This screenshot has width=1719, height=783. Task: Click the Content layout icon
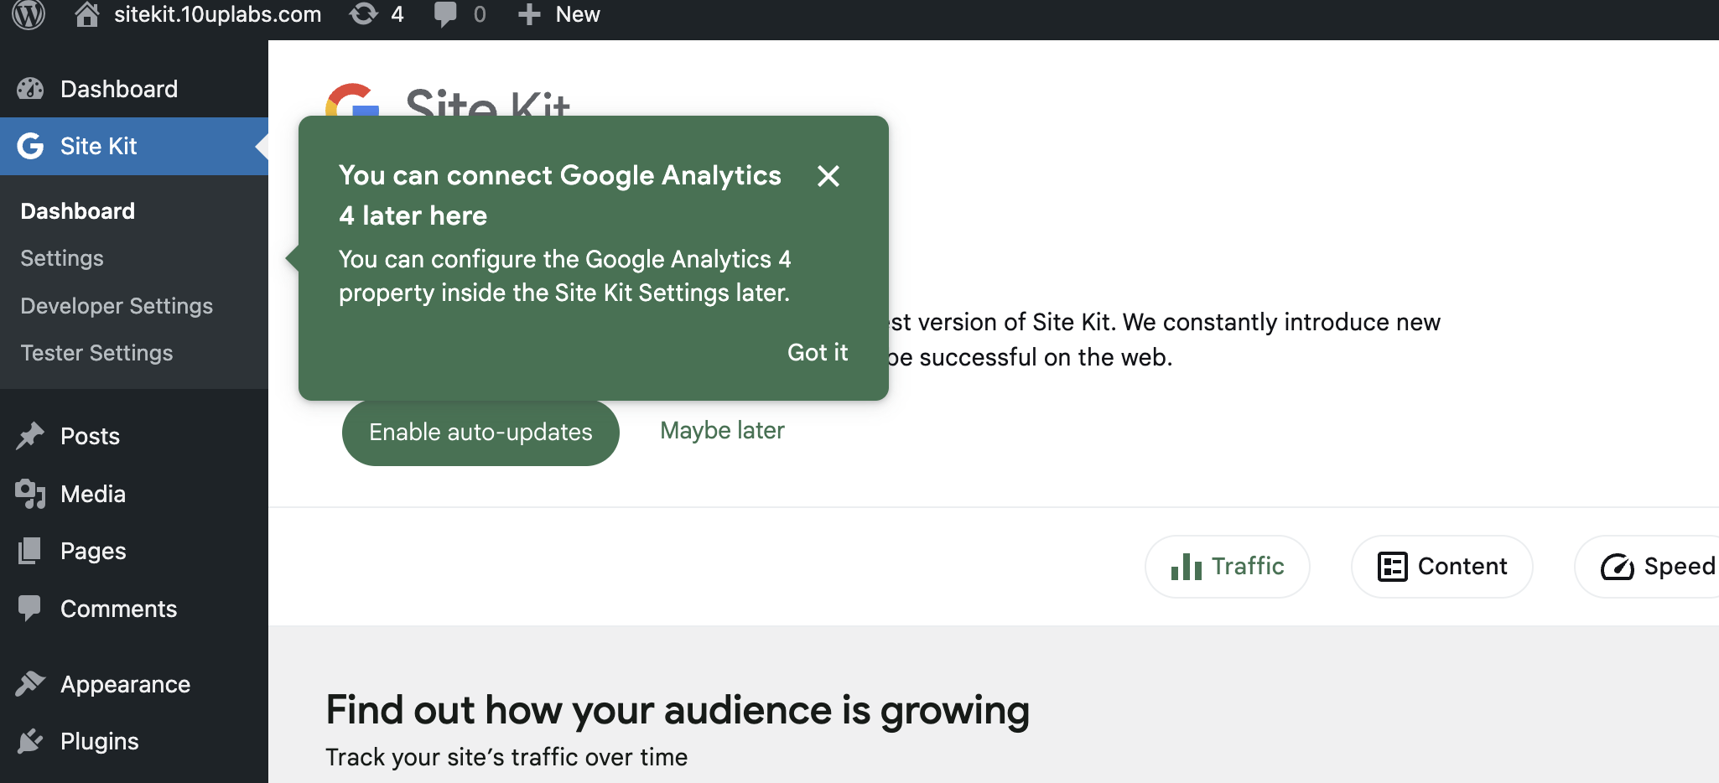(x=1393, y=567)
